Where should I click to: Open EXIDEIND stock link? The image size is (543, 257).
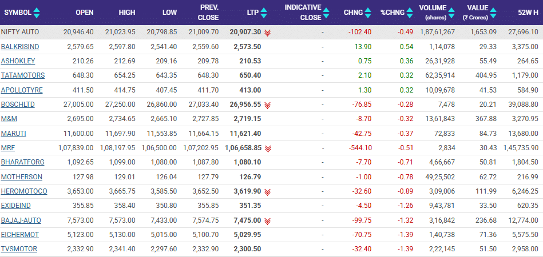pos(16,206)
